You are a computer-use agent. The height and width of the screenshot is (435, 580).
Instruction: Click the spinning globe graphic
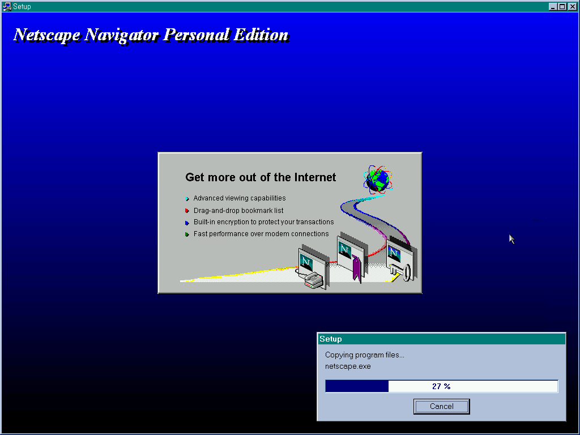pyautogui.click(x=378, y=180)
